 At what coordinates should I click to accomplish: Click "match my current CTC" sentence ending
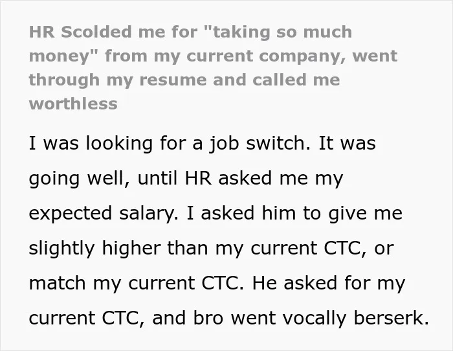click(x=133, y=284)
